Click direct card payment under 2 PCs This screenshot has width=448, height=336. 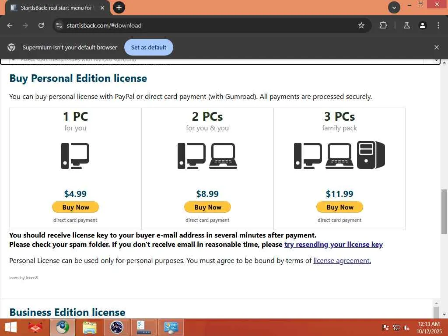[x=207, y=220]
